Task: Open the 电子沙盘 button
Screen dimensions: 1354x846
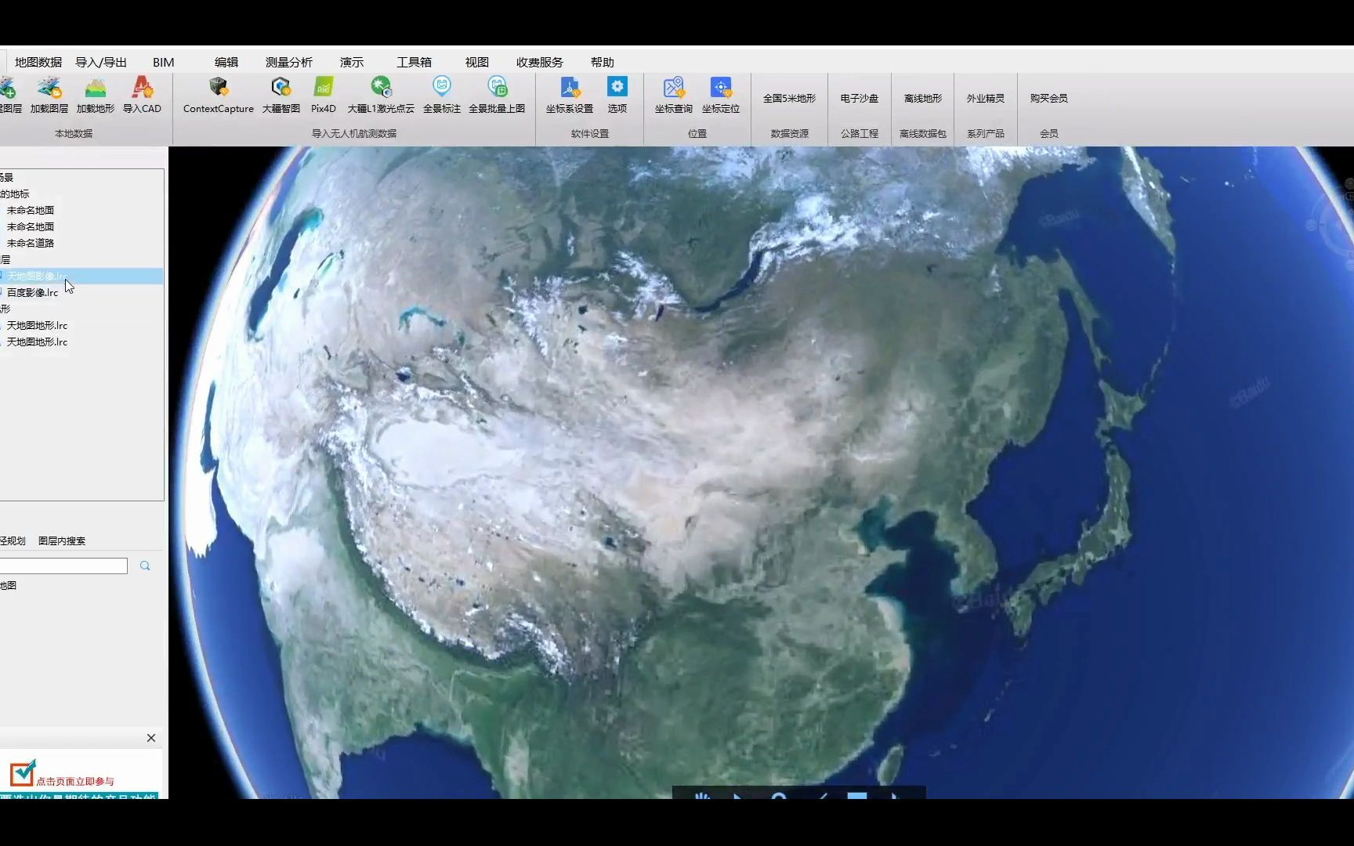Action: [x=860, y=98]
